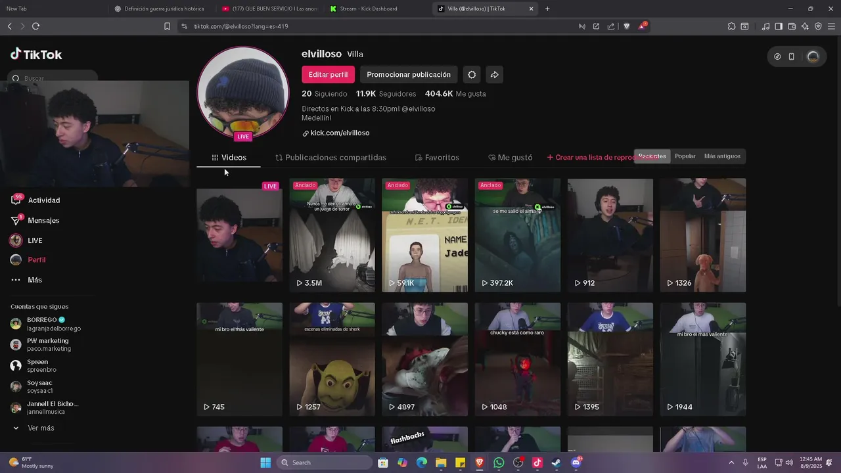Image resolution: width=841 pixels, height=473 pixels.
Task: Open the Shrek video with 1257 views
Action: pyautogui.click(x=332, y=359)
